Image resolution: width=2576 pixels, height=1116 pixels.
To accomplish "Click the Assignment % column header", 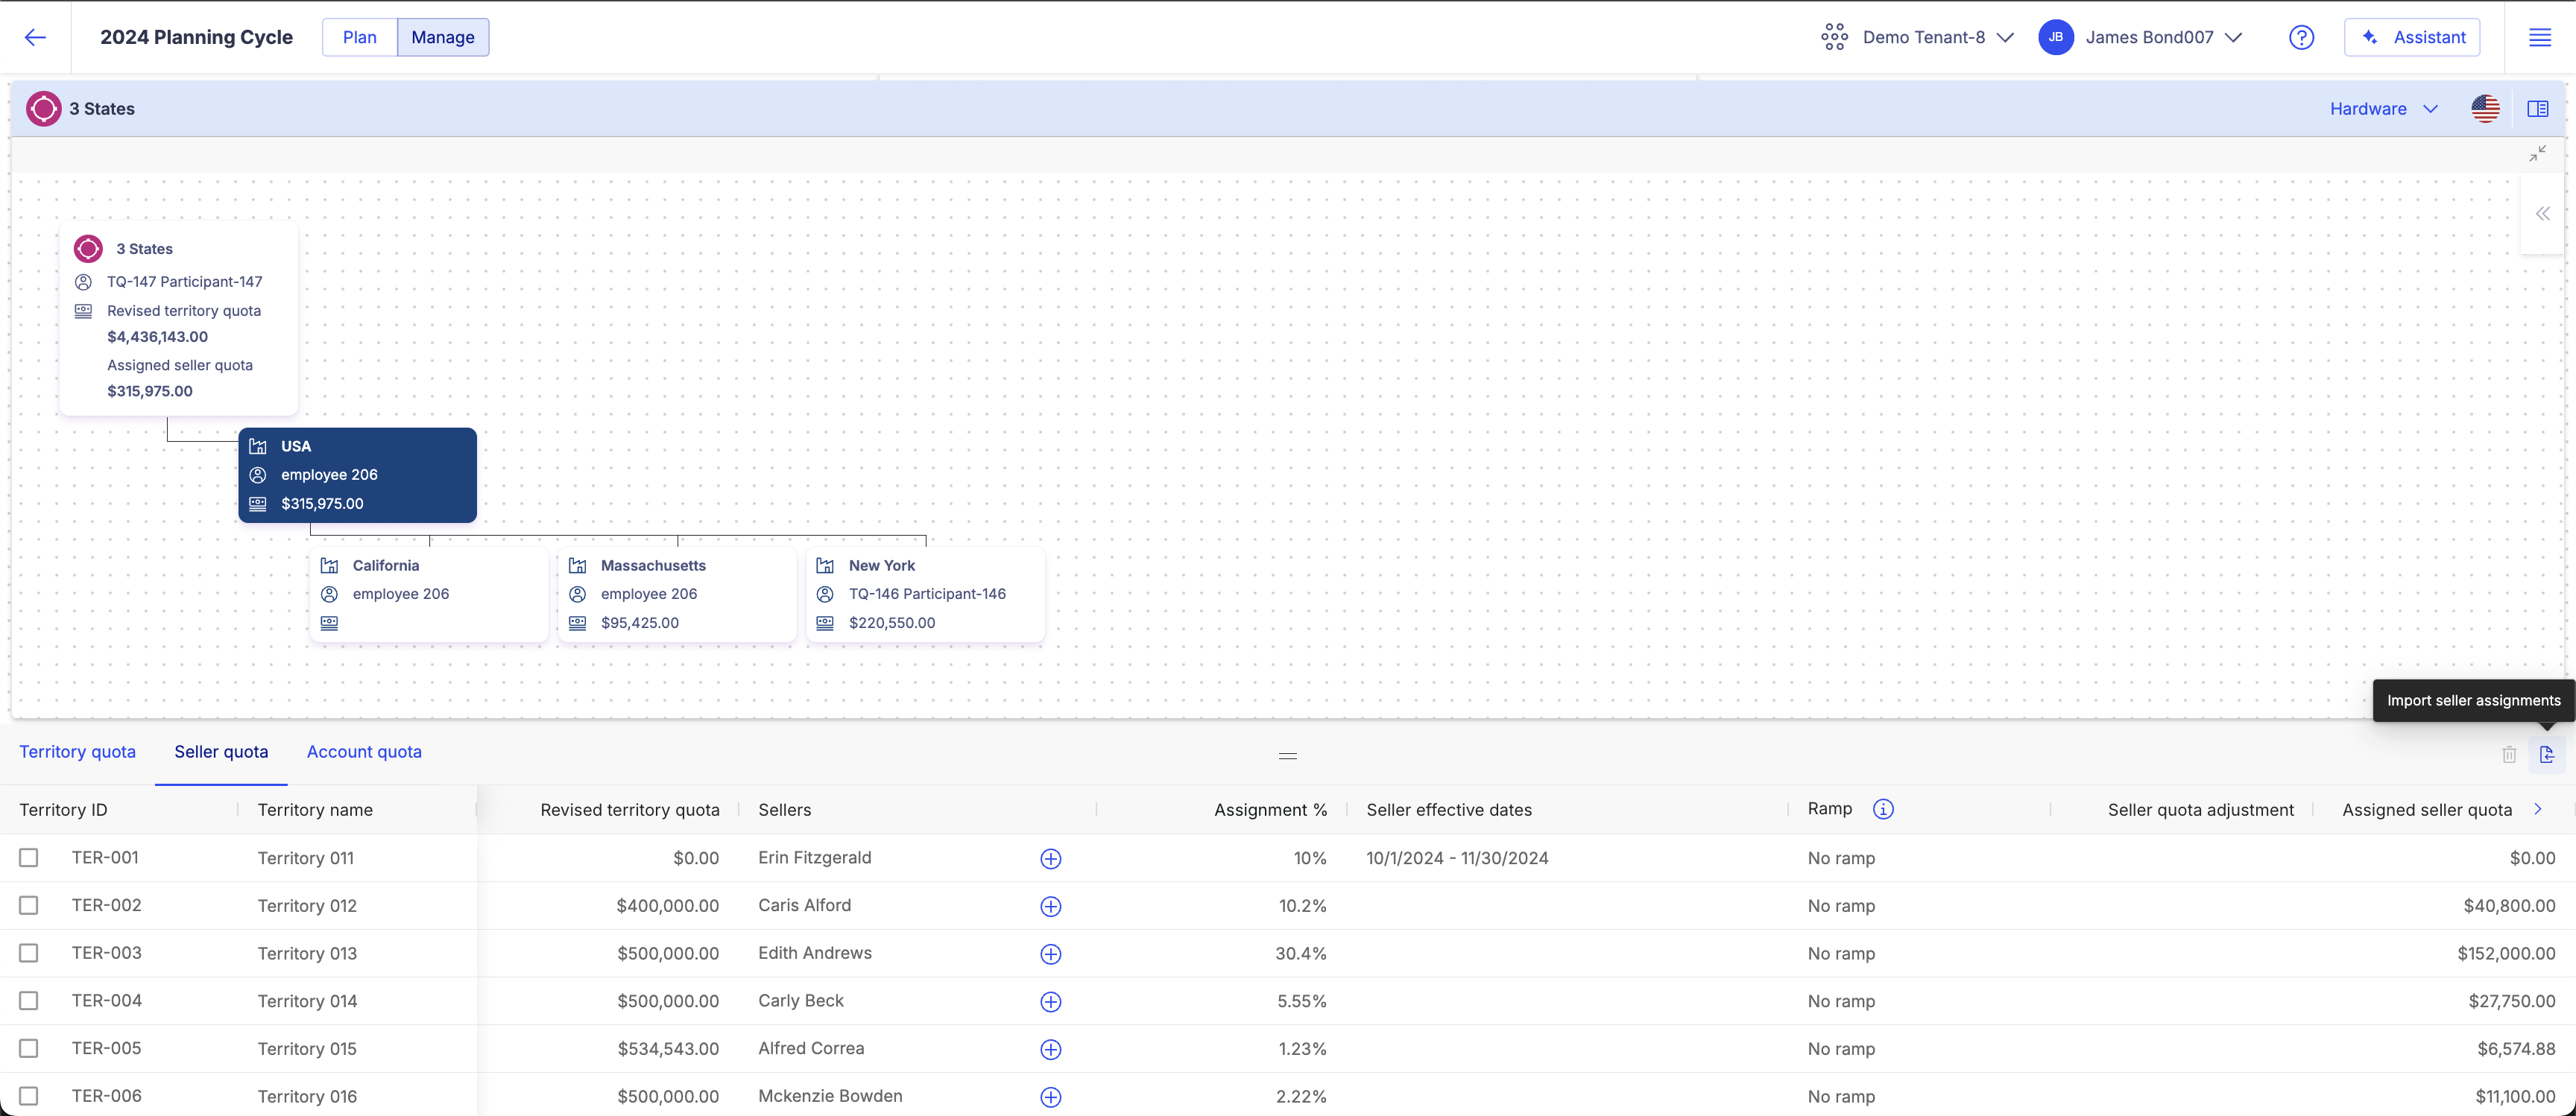I will 1270,809.
